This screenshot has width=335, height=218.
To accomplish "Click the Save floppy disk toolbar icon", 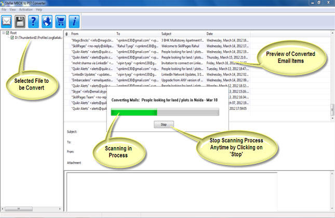I will [x=20, y=22].
